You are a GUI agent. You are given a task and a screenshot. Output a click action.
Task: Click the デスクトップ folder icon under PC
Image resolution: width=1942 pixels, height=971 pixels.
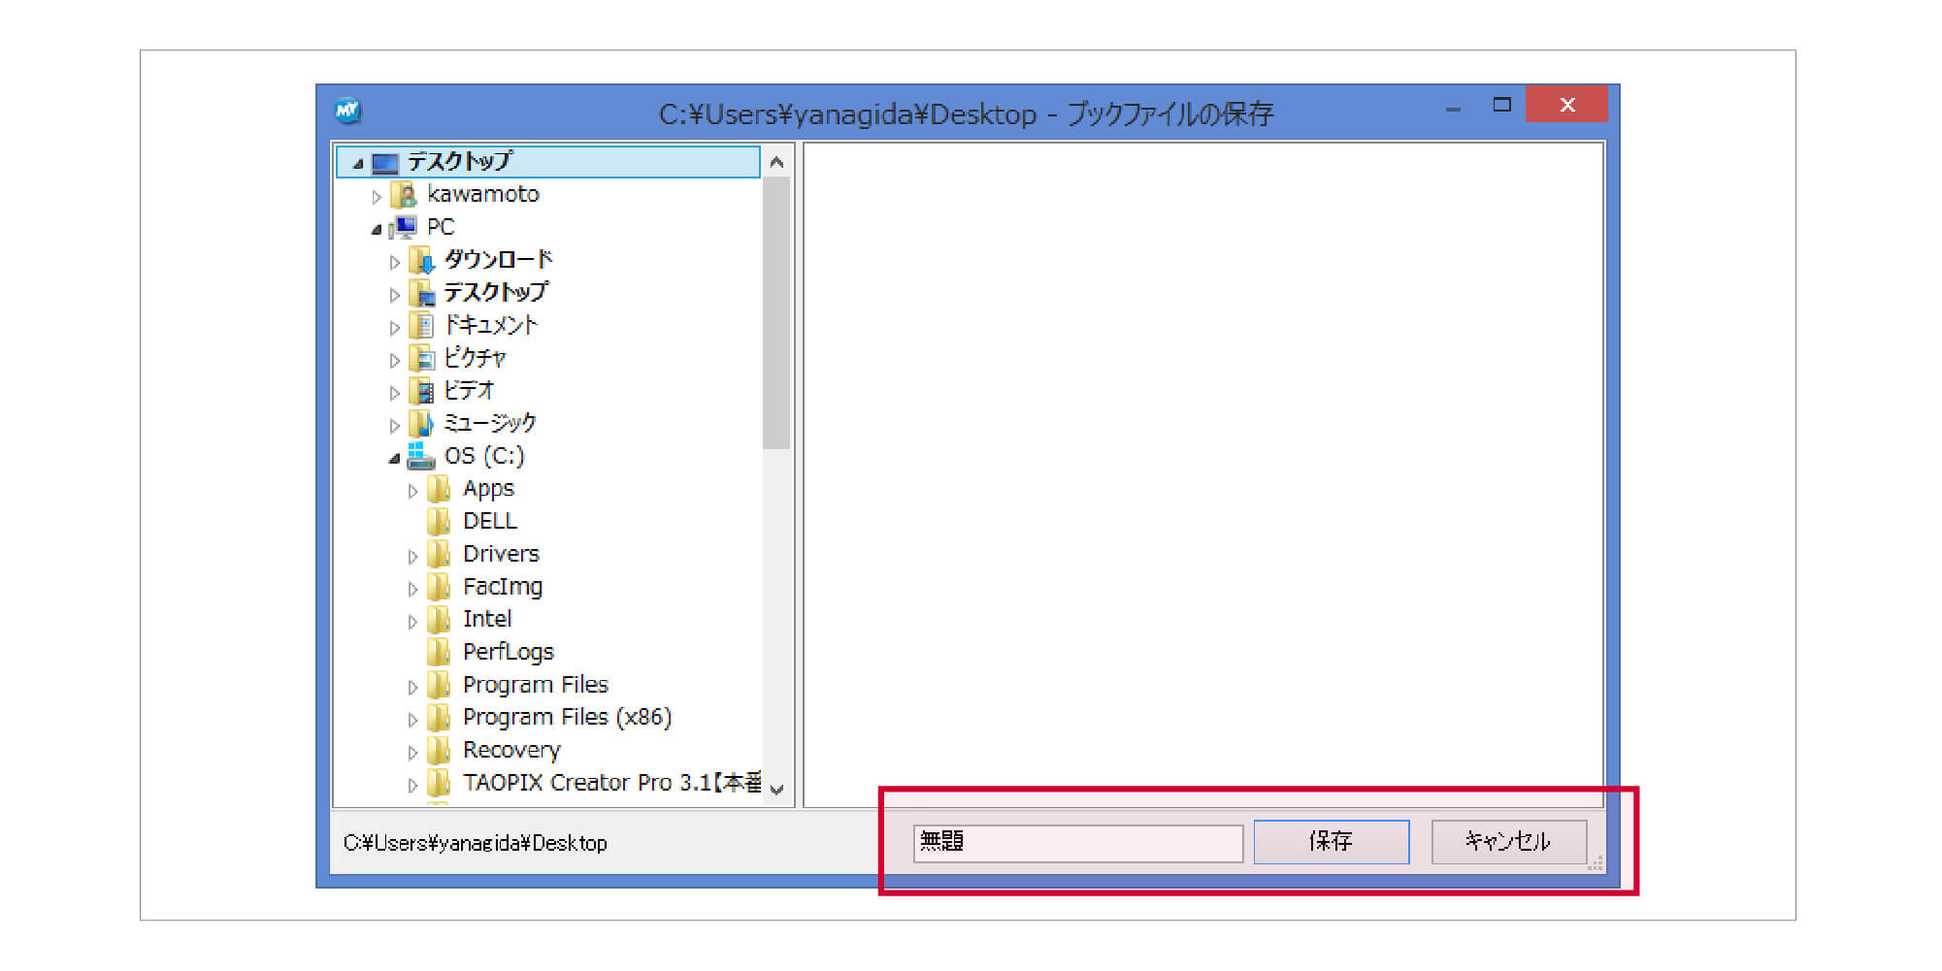click(x=421, y=293)
